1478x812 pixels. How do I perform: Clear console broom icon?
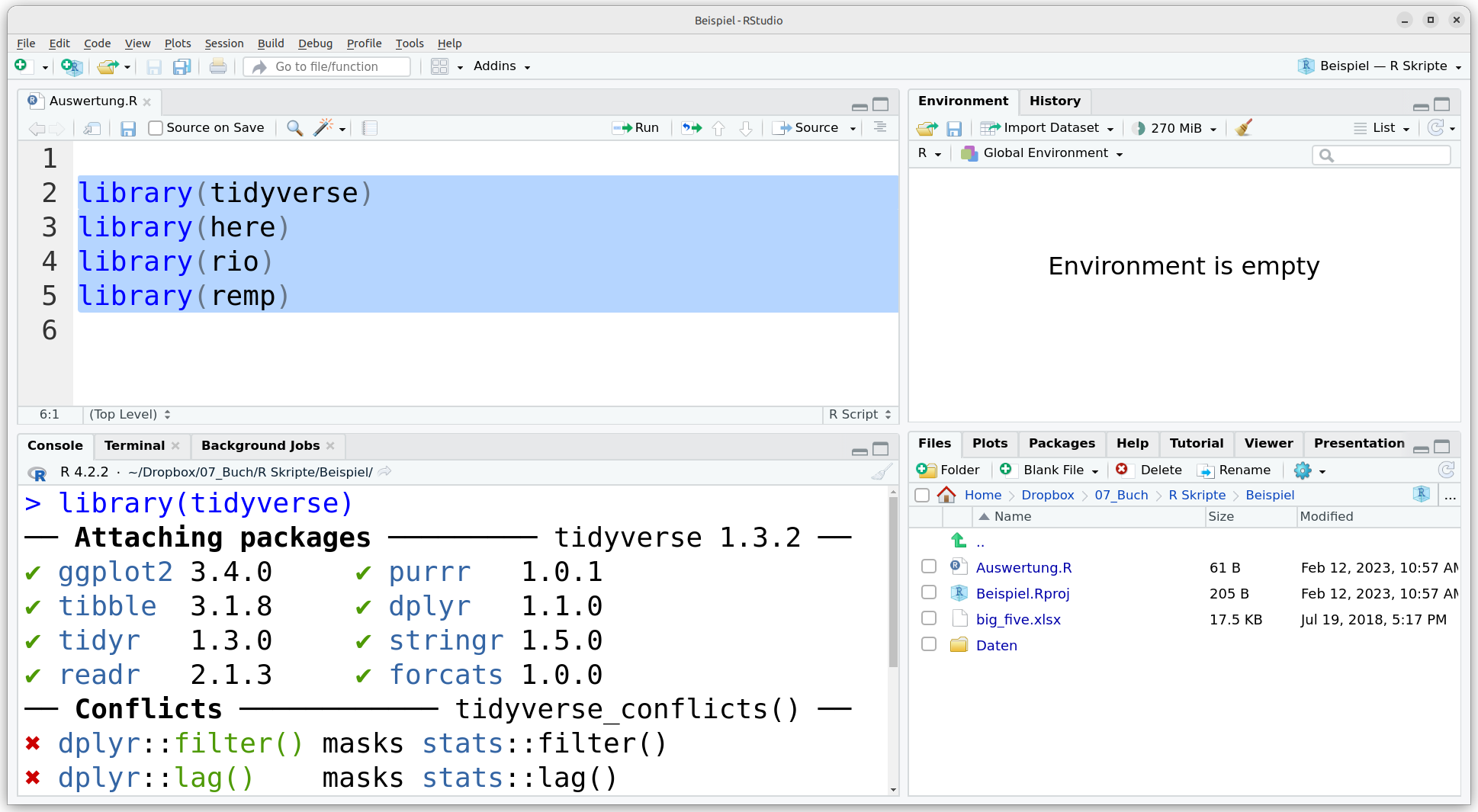click(x=882, y=472)
